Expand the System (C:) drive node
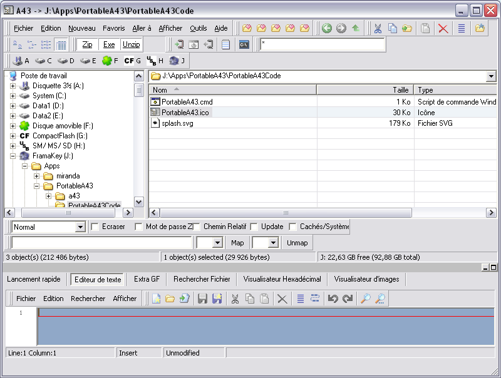 point(13,96)
